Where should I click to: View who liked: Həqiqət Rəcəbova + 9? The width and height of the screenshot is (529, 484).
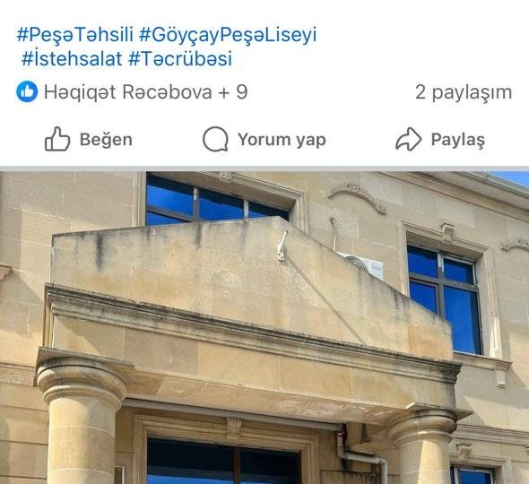point(146,92)
